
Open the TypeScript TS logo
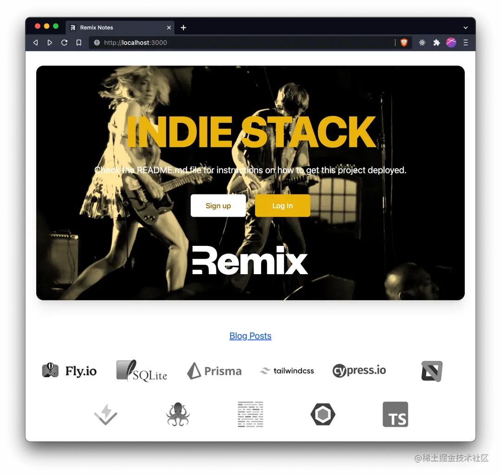pyautogui.click(x=395, y=414)
